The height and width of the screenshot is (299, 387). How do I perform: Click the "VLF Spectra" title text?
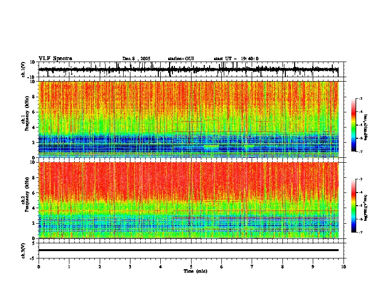(55, 59)
